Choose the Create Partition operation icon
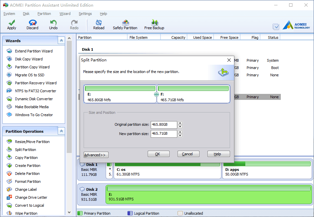 pos(9,166)
